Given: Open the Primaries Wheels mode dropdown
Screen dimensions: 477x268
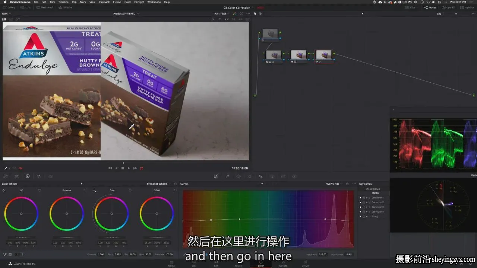Looking at the screenshot, I should [x=159, y=184].
